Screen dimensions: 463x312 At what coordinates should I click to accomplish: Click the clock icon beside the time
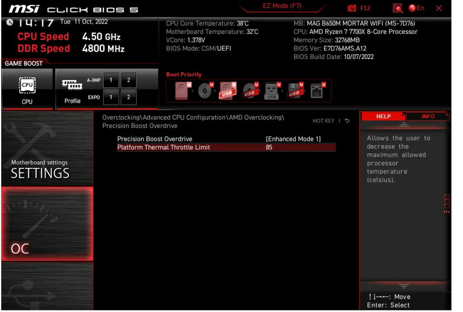click(x=10, y=22)
